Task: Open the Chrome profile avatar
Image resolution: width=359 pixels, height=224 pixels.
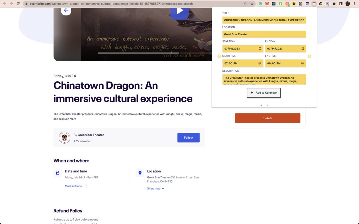Action: (348, 4)
